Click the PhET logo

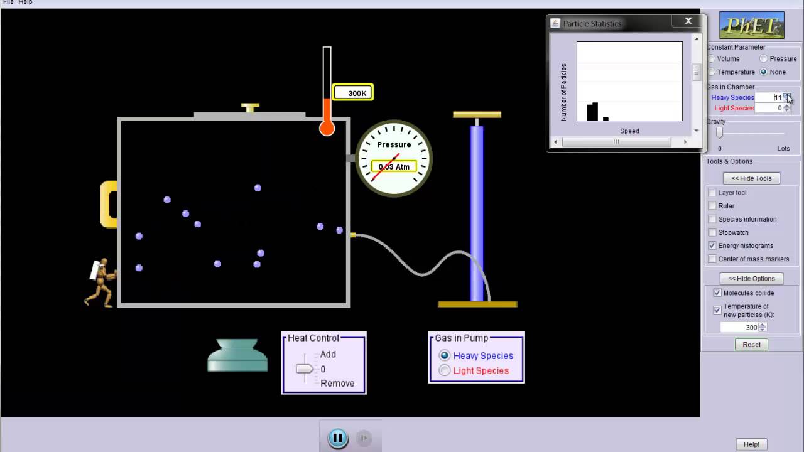click(752, 25)
